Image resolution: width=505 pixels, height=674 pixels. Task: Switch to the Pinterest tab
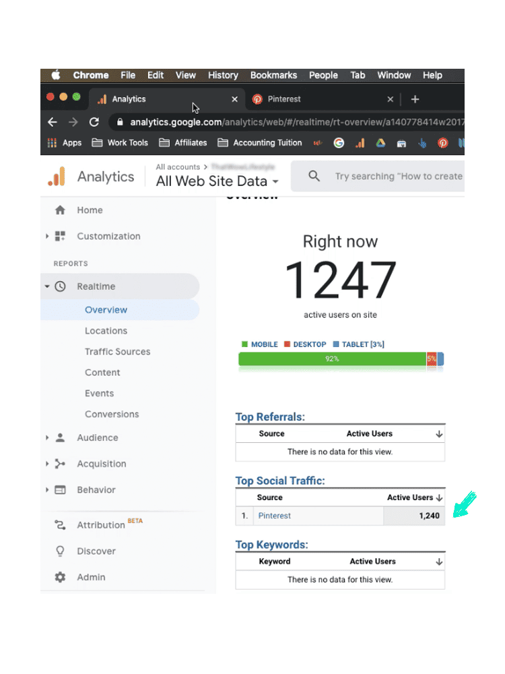[318, 99]
